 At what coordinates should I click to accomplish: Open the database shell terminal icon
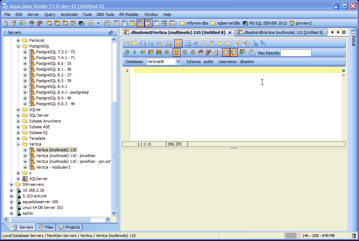[81, 23]
